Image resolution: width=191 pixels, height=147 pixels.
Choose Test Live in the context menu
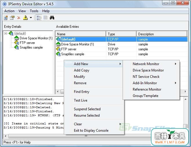(94, 100)
